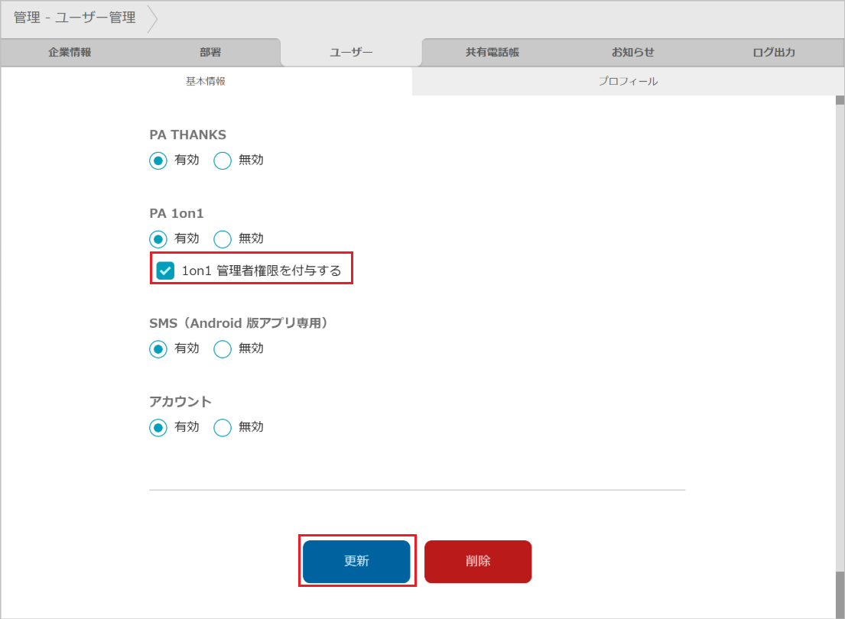Screen dimensions: 845x619
Task: Click the アカウント section label
Action: point(180,402)
